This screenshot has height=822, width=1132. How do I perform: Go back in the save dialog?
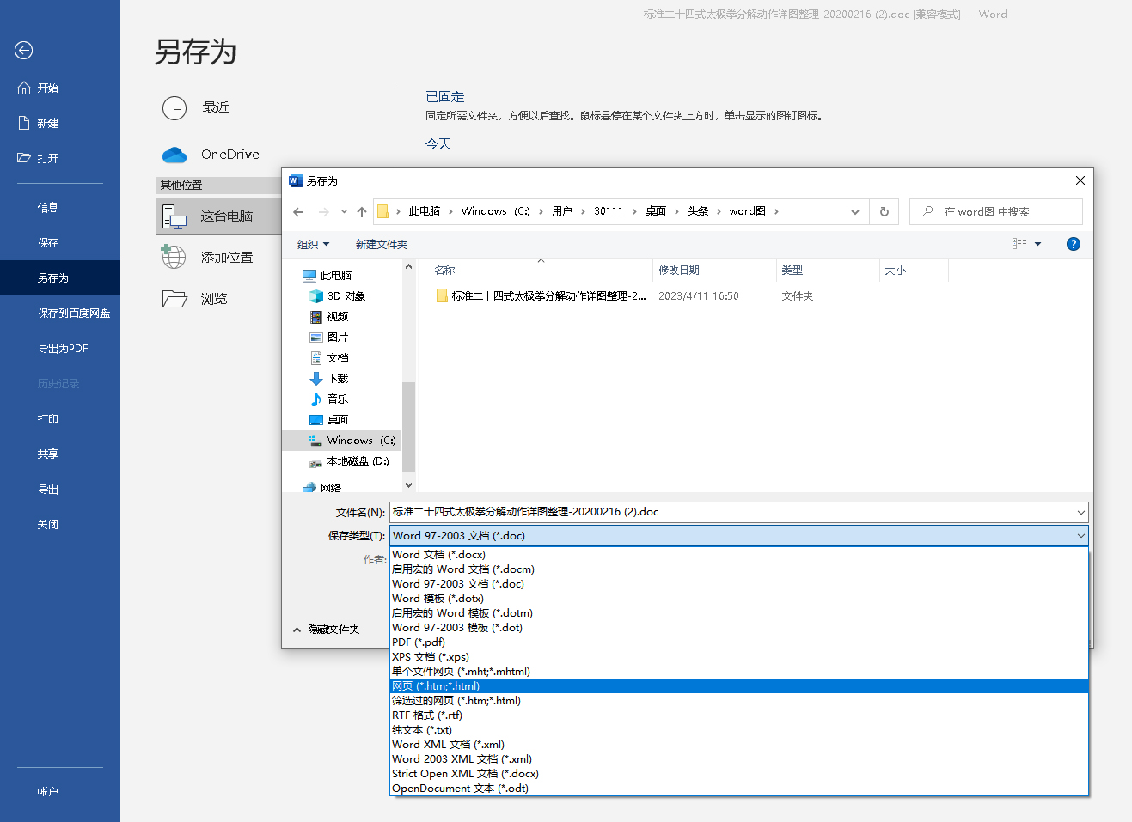pos(298,212)
